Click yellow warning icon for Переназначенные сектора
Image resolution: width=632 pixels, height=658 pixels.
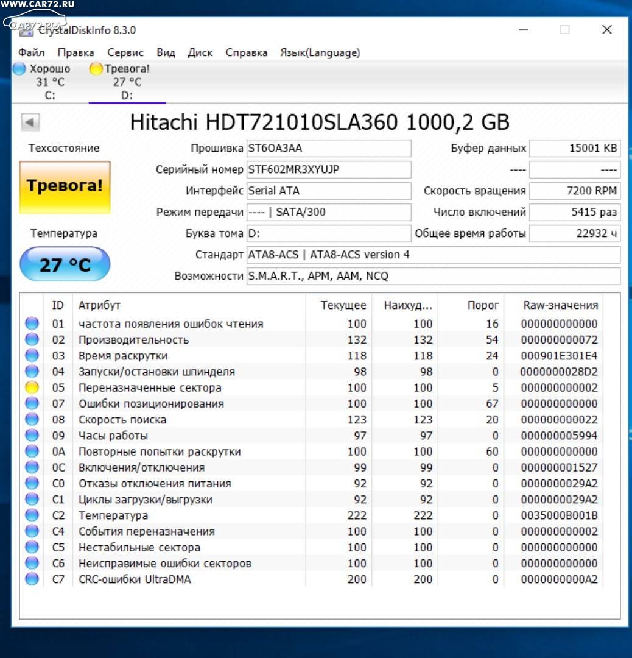32,387
